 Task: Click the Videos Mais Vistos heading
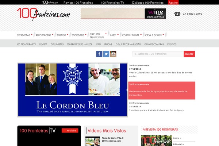click(107, 131)
